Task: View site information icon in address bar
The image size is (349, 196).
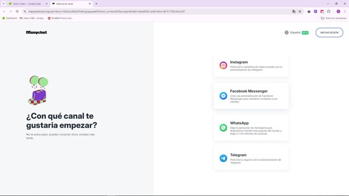Action: (25, 11)
